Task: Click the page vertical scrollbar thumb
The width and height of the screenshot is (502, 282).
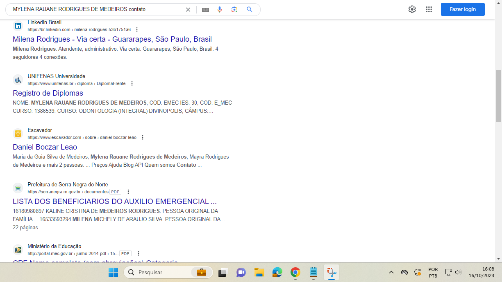Action: [x=498, y=96]
